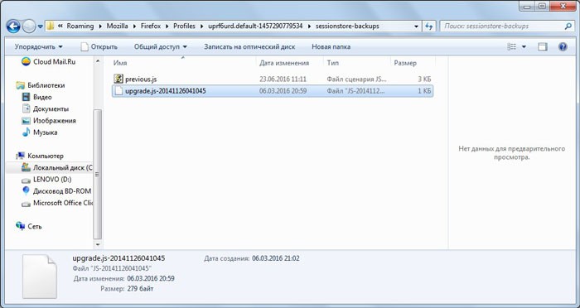Click Дата создания value 06.03.2016 21:02
This screenshot has height=308, width=580.
point(276,258)
